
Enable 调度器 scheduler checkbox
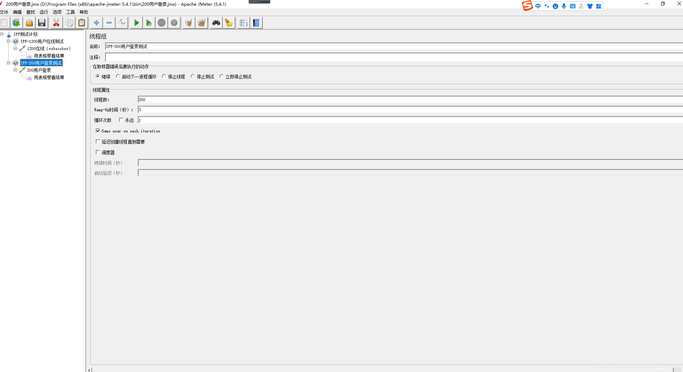click(98, 152)
